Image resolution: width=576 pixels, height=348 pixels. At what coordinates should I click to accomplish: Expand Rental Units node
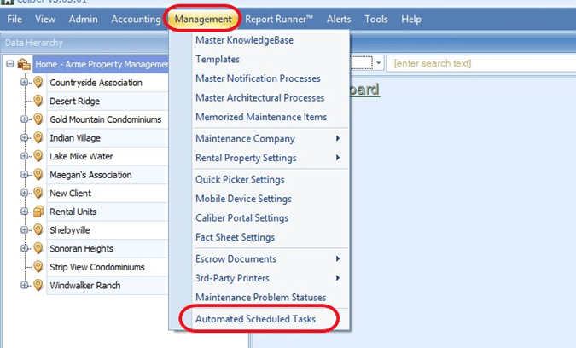point(24,212)
